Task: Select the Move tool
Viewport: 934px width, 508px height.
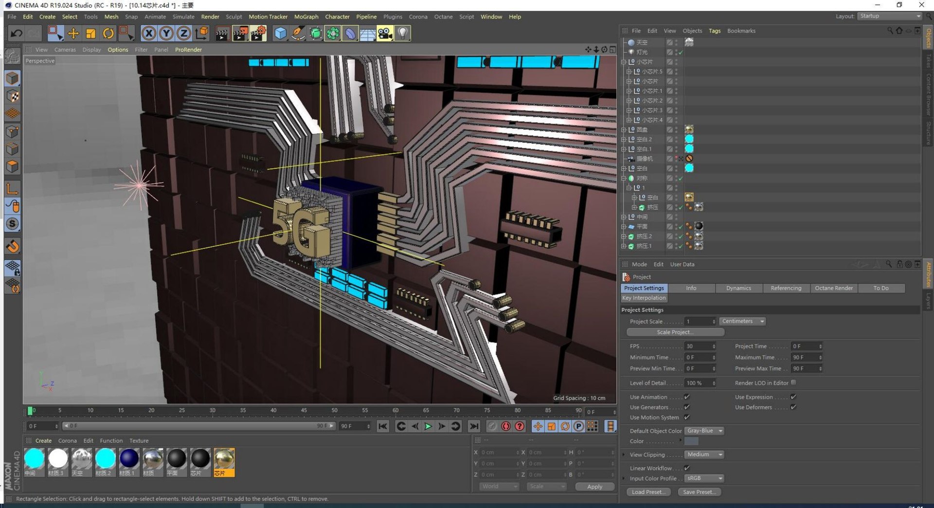Action: click(73, 33)
